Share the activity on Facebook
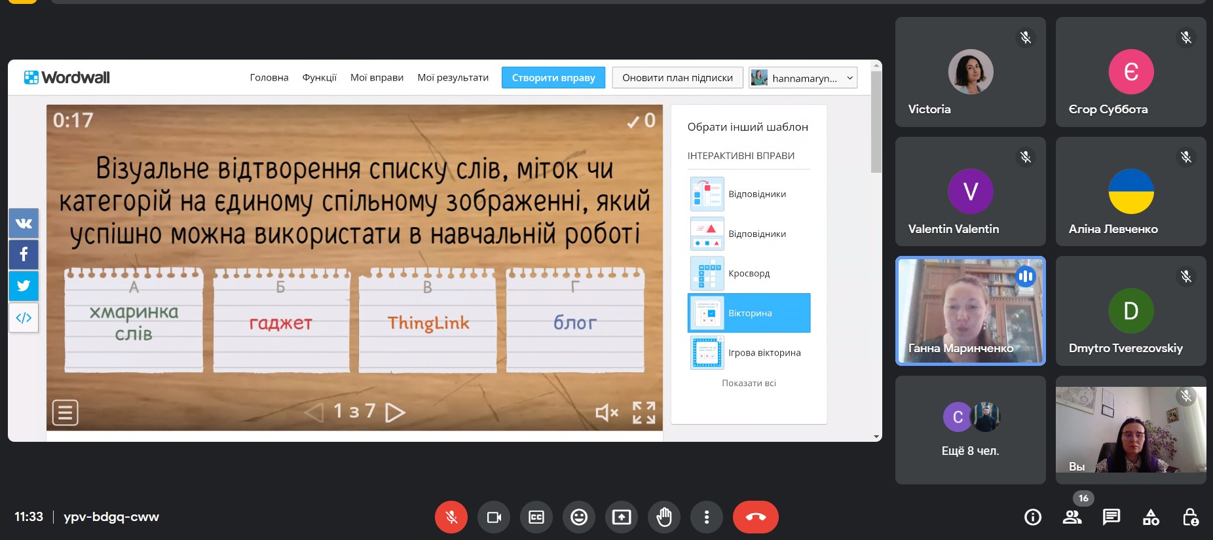Viewport: 1213px width, 540px height. (24, 255)
